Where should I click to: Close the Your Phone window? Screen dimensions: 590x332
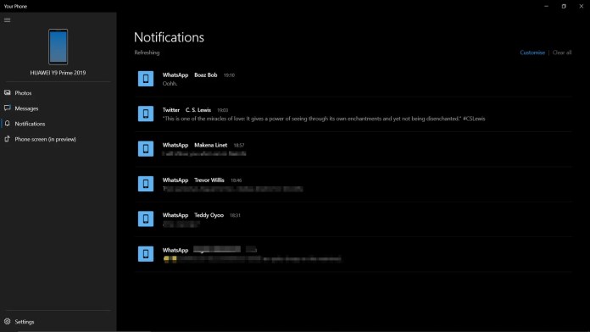click(581, 6)
